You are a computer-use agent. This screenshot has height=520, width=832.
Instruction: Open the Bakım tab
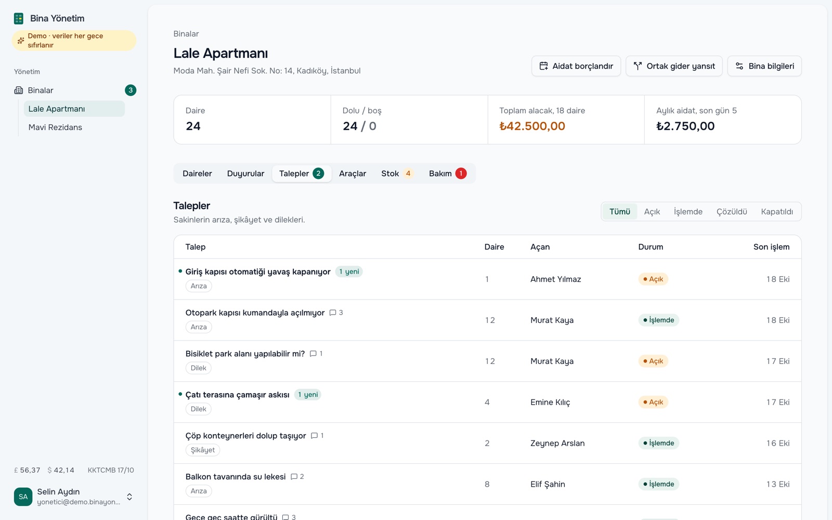click(447, 174)
